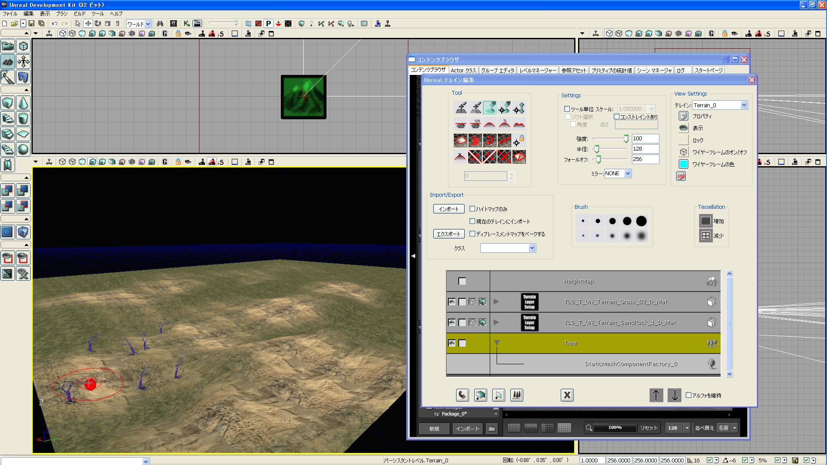827x465 pixels.
Task: Click the delete layer X icon
Action: point(567,395)
